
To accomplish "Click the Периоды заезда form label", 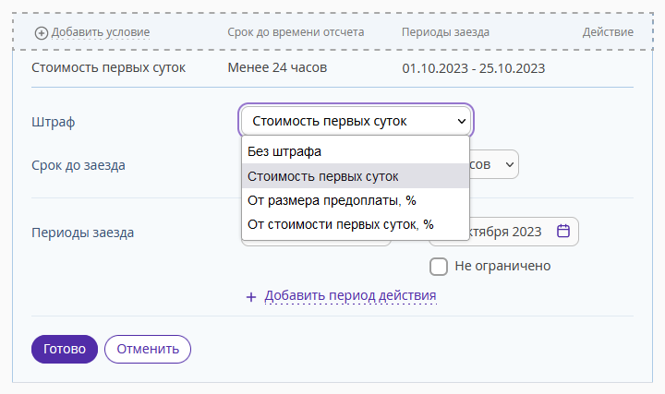I will (x=83, y=233).
